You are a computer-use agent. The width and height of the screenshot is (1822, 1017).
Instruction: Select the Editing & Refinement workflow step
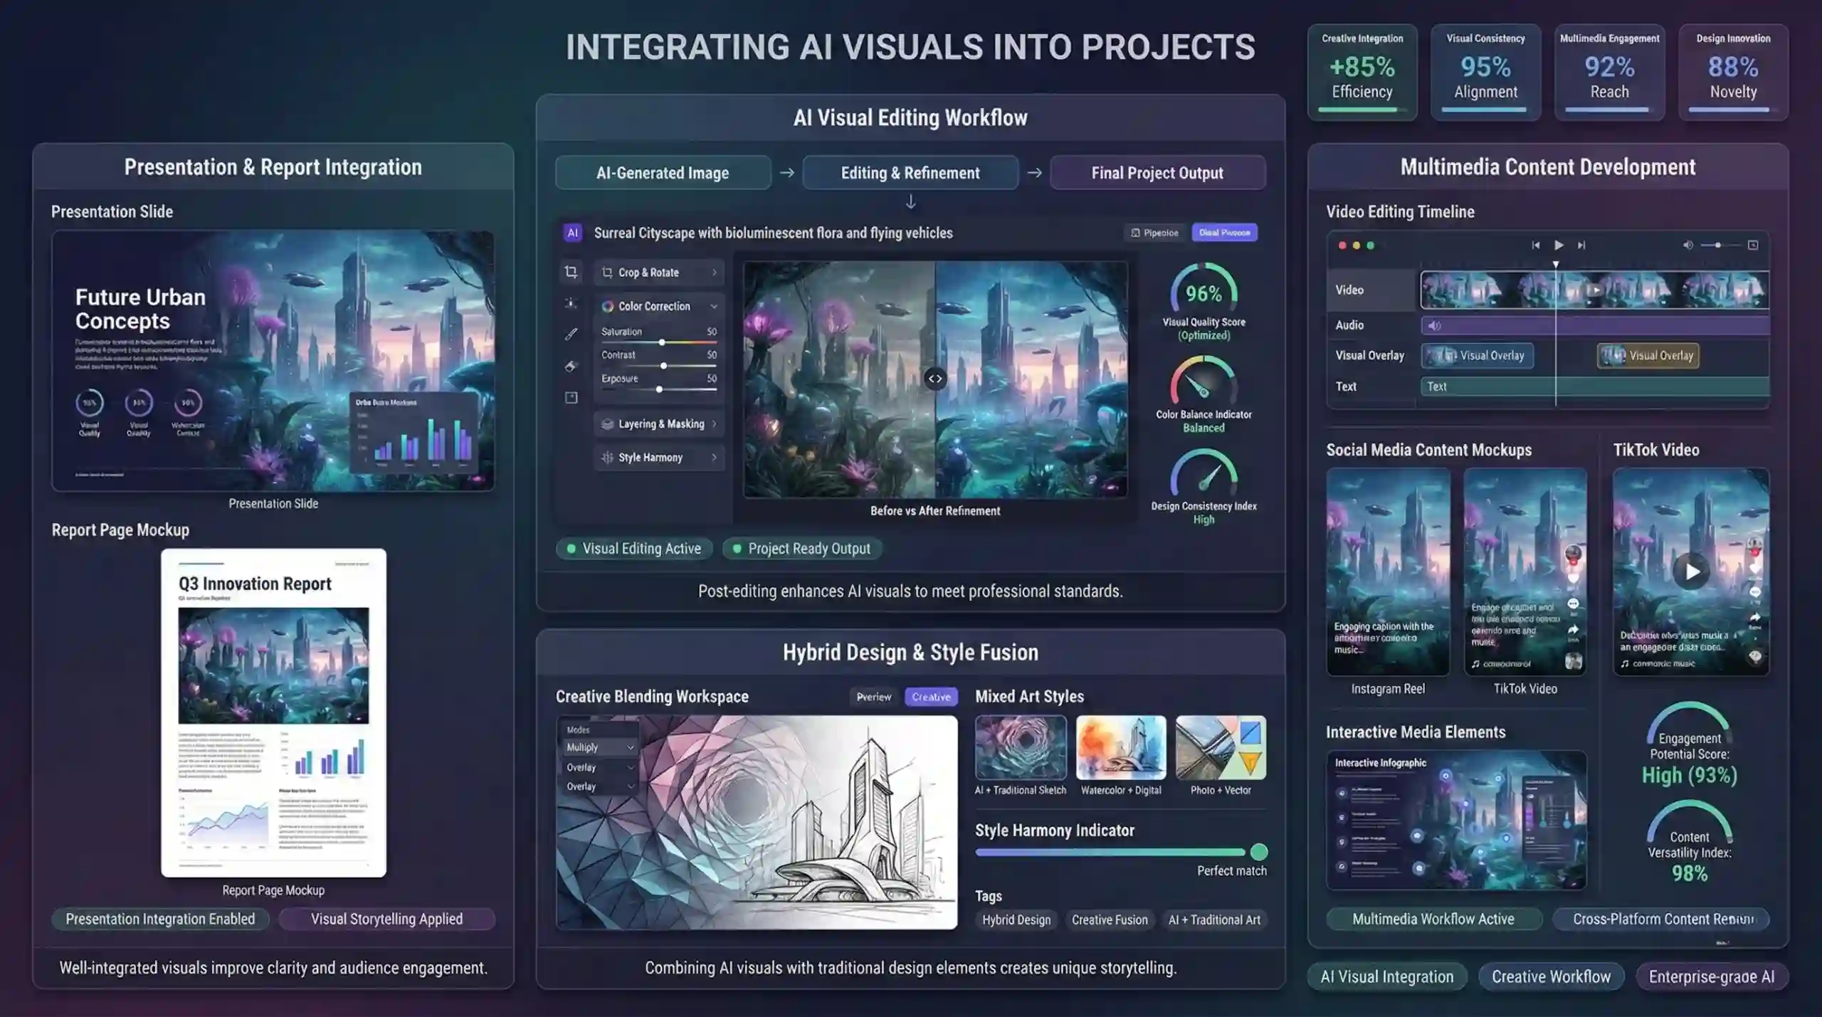click(910, 173)
